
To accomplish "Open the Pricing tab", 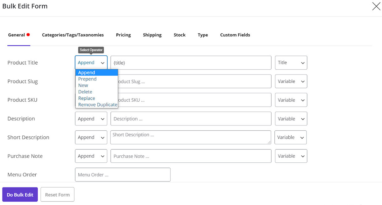I will point(123,35).
